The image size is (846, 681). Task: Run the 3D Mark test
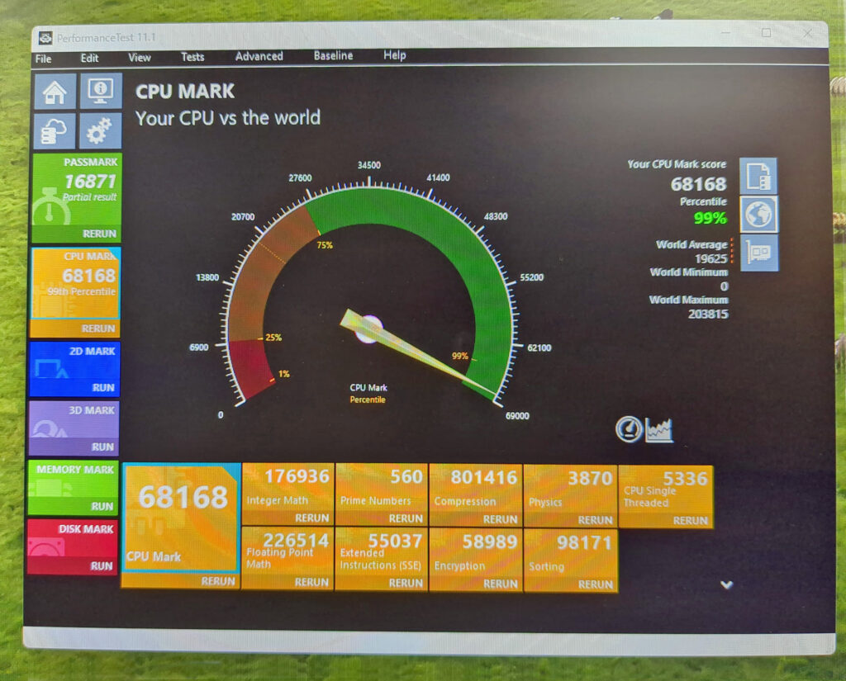[x=102, y=447]
